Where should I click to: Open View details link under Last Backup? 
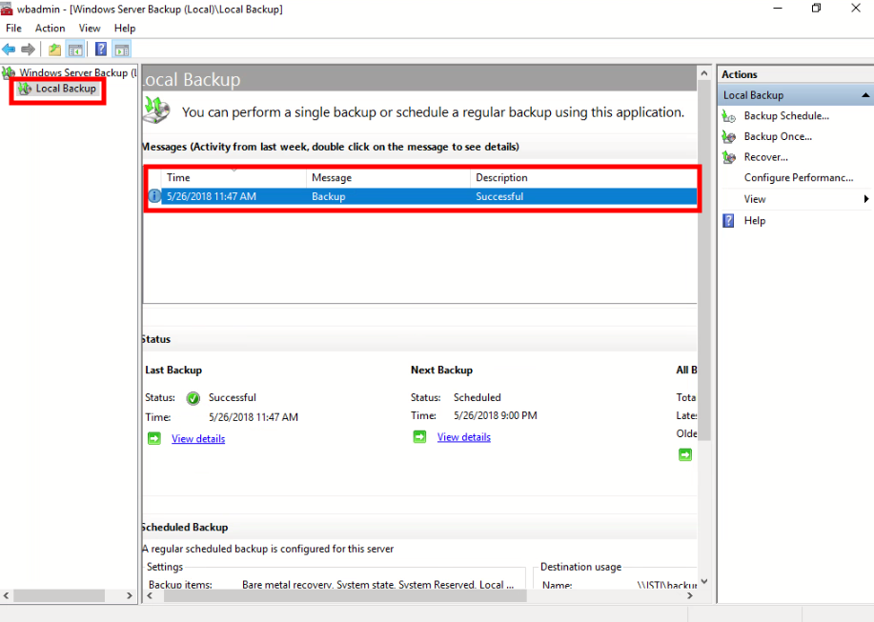tap(198, 439)
